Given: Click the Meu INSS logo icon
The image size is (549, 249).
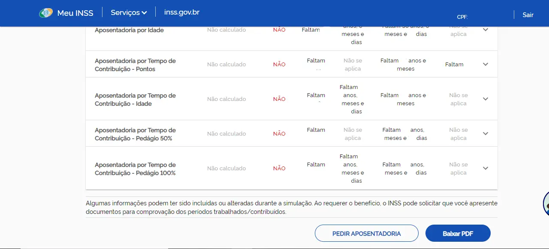Looking at the screenshot, I should coord(46,13).
